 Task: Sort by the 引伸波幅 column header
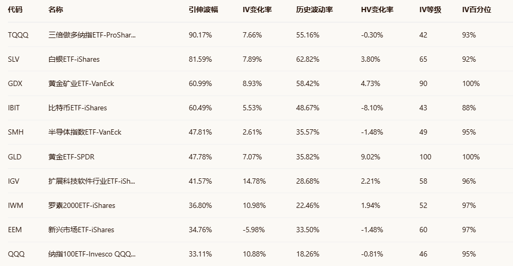[203, 9]
